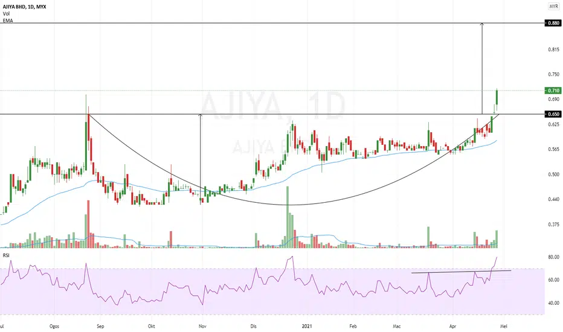Click the 0.625 price axis value
The width and height of the screenshot is (563, 332).
pyautogui.click(x=553, y=124)
